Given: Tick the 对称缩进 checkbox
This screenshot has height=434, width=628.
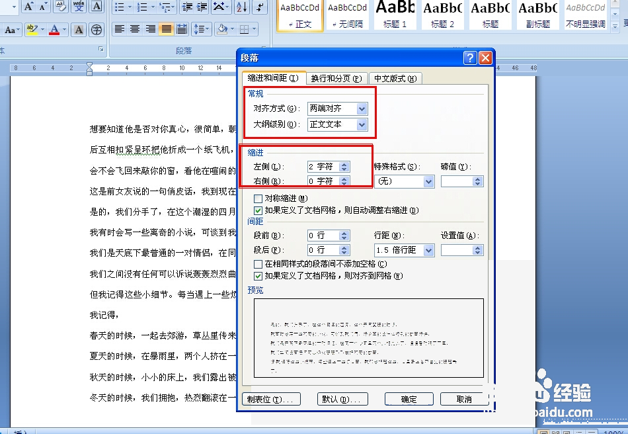Looking at the screenshot, I should pos(258,198).
